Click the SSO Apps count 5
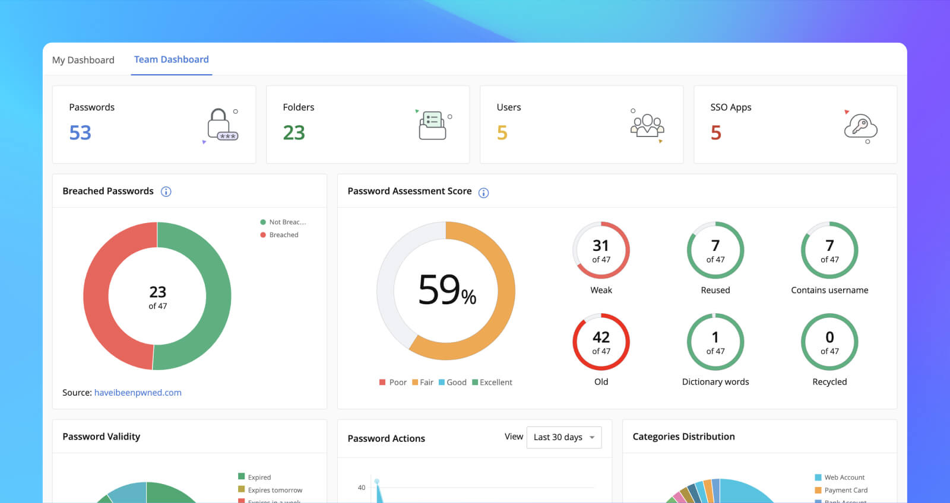Screen dimensions: 950x503 tap(716, 133)
